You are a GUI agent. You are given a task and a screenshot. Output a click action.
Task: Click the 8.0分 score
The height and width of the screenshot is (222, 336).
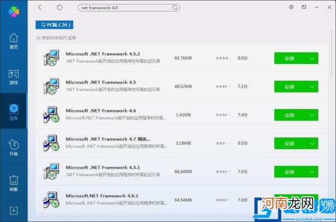click(242, 58)
